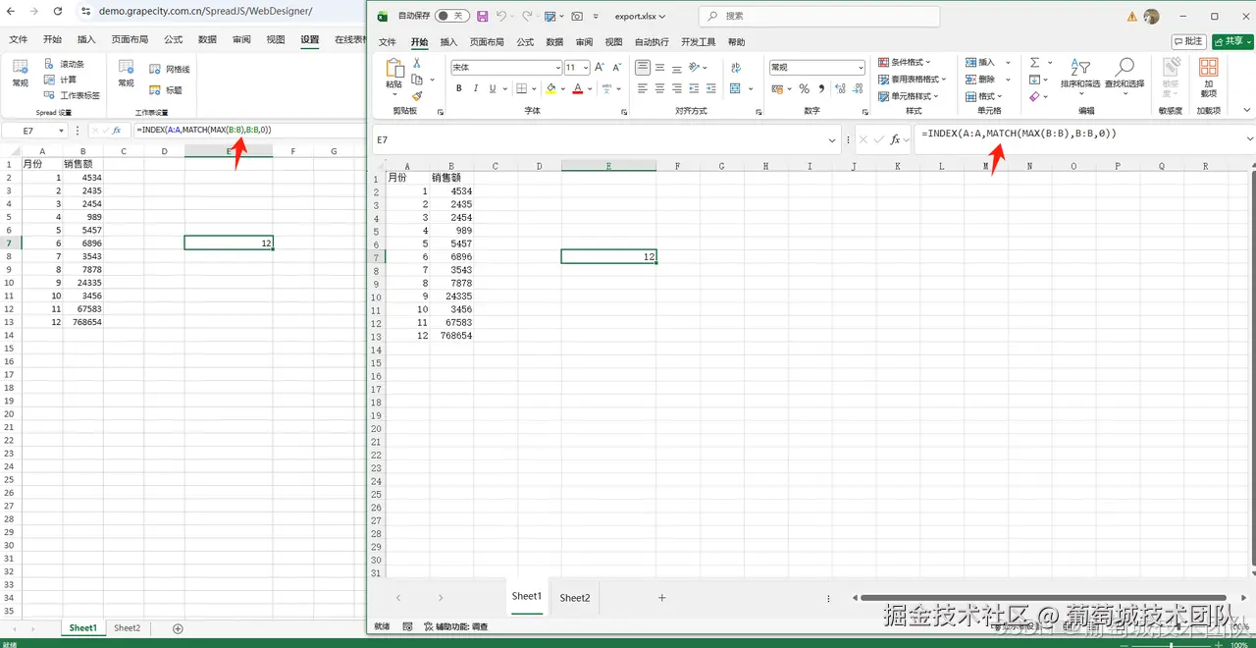1256x648 pixels.
Task: Switch to Sheet2 in SpreadJS
Action: coord(127,628)
